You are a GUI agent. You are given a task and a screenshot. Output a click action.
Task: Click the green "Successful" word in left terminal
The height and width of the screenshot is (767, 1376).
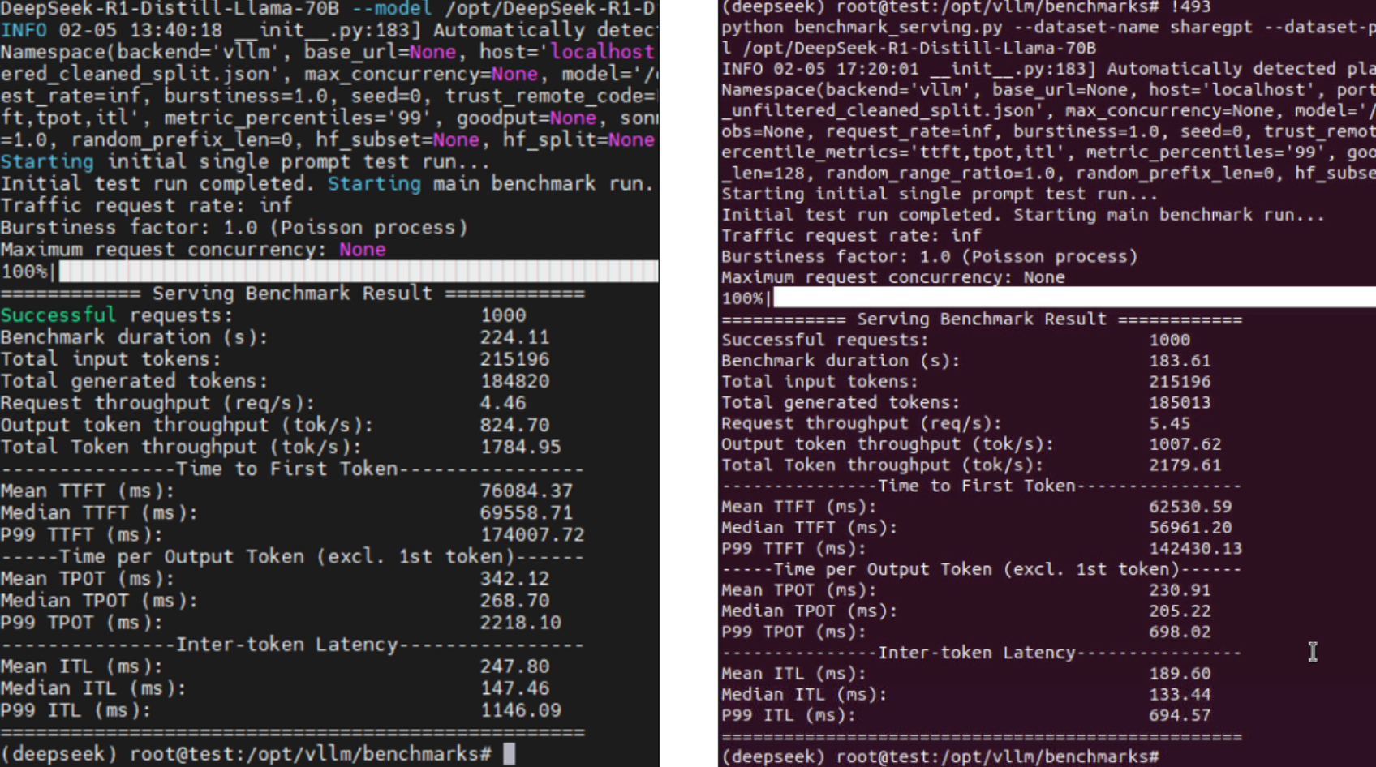58,315
